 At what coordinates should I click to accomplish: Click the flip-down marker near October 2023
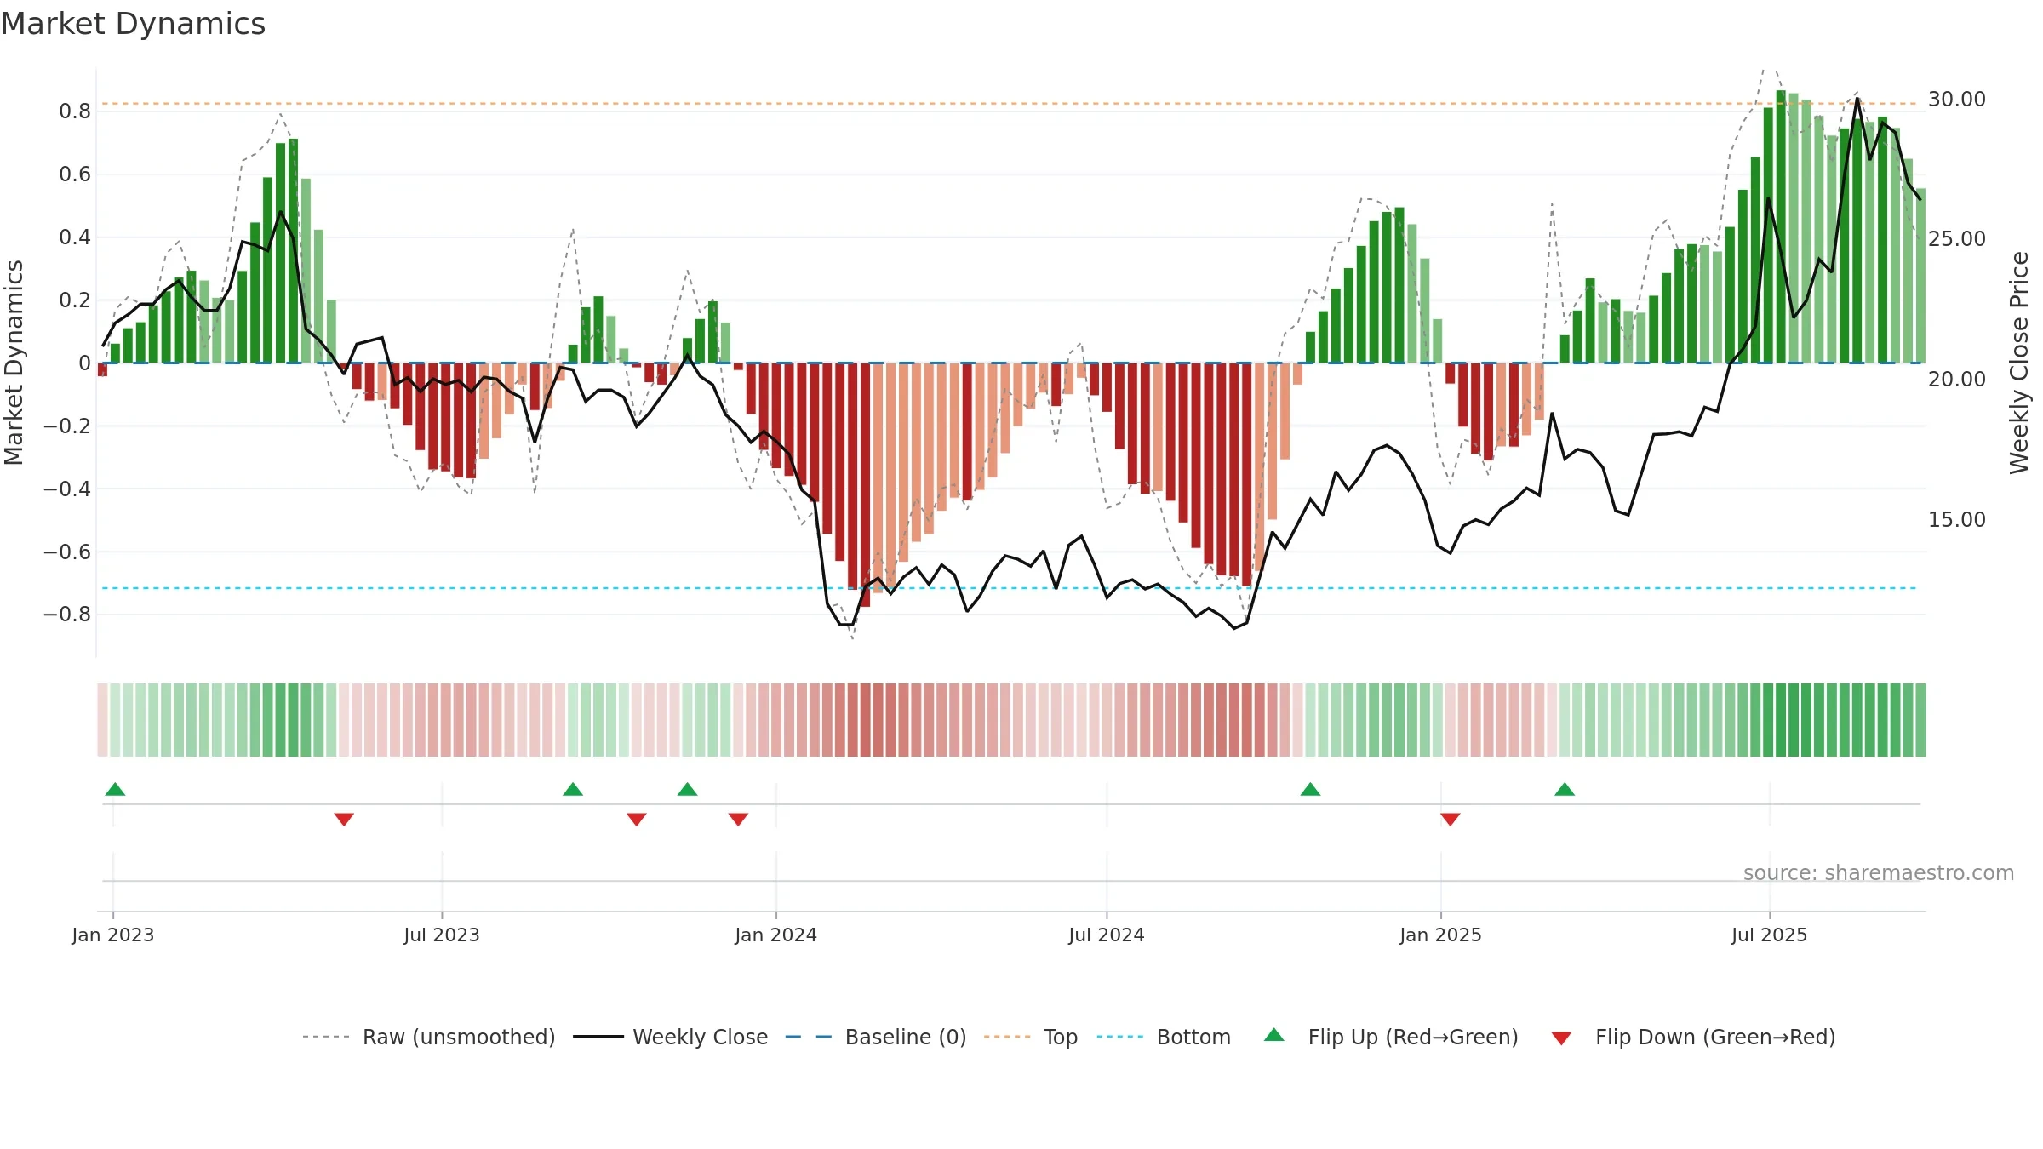[x=637, y=819]
